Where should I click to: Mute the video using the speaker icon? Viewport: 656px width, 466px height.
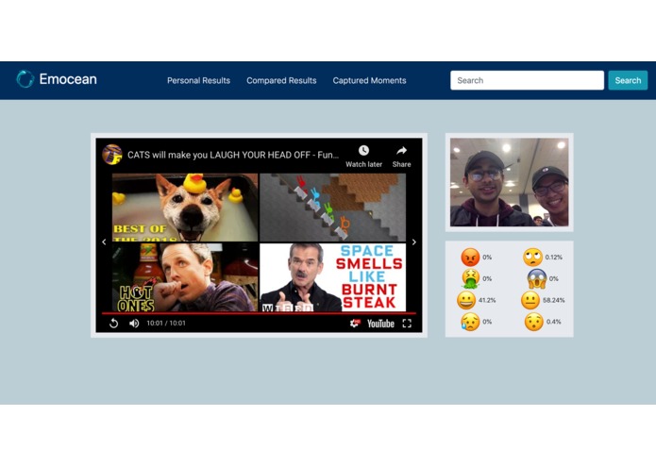(x=134, y=323)
